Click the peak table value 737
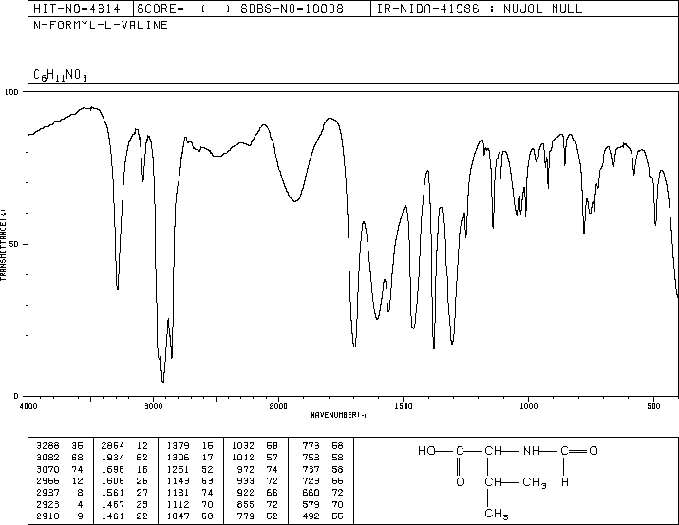The height and width of the screenshot is (525, 679). click(x=311, y=469)
